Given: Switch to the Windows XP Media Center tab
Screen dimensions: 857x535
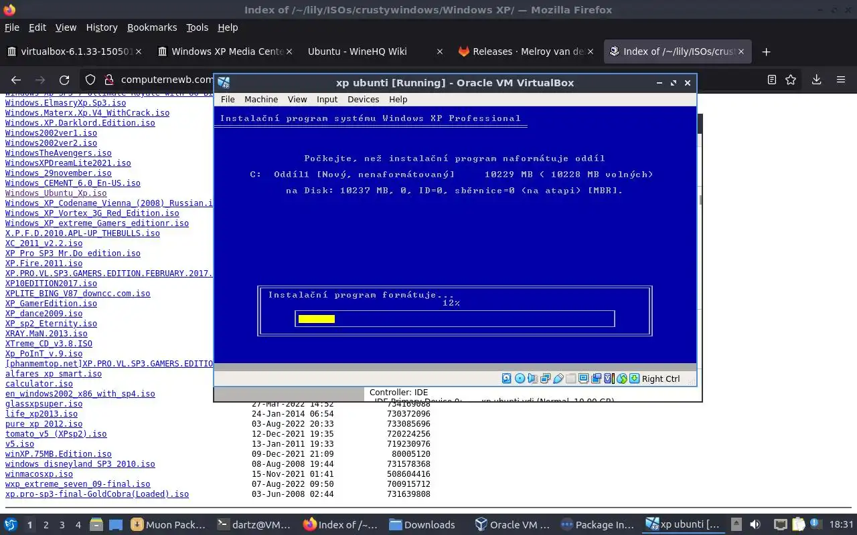Looking at the screenshot, I should [227, 51].
